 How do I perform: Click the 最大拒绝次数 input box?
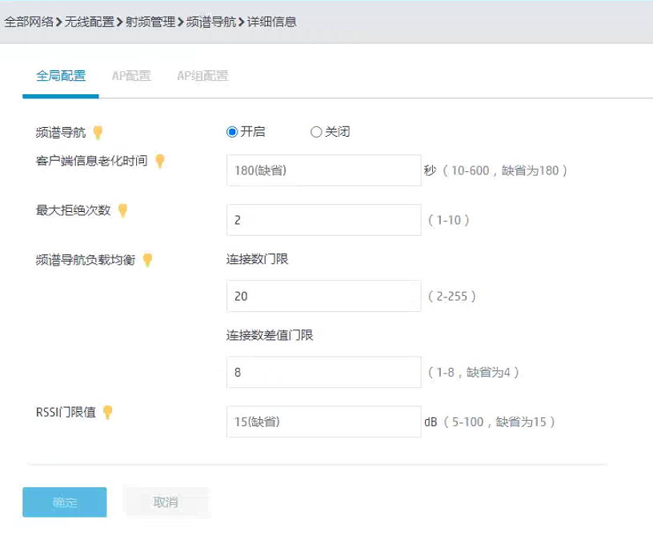(323, 220)
